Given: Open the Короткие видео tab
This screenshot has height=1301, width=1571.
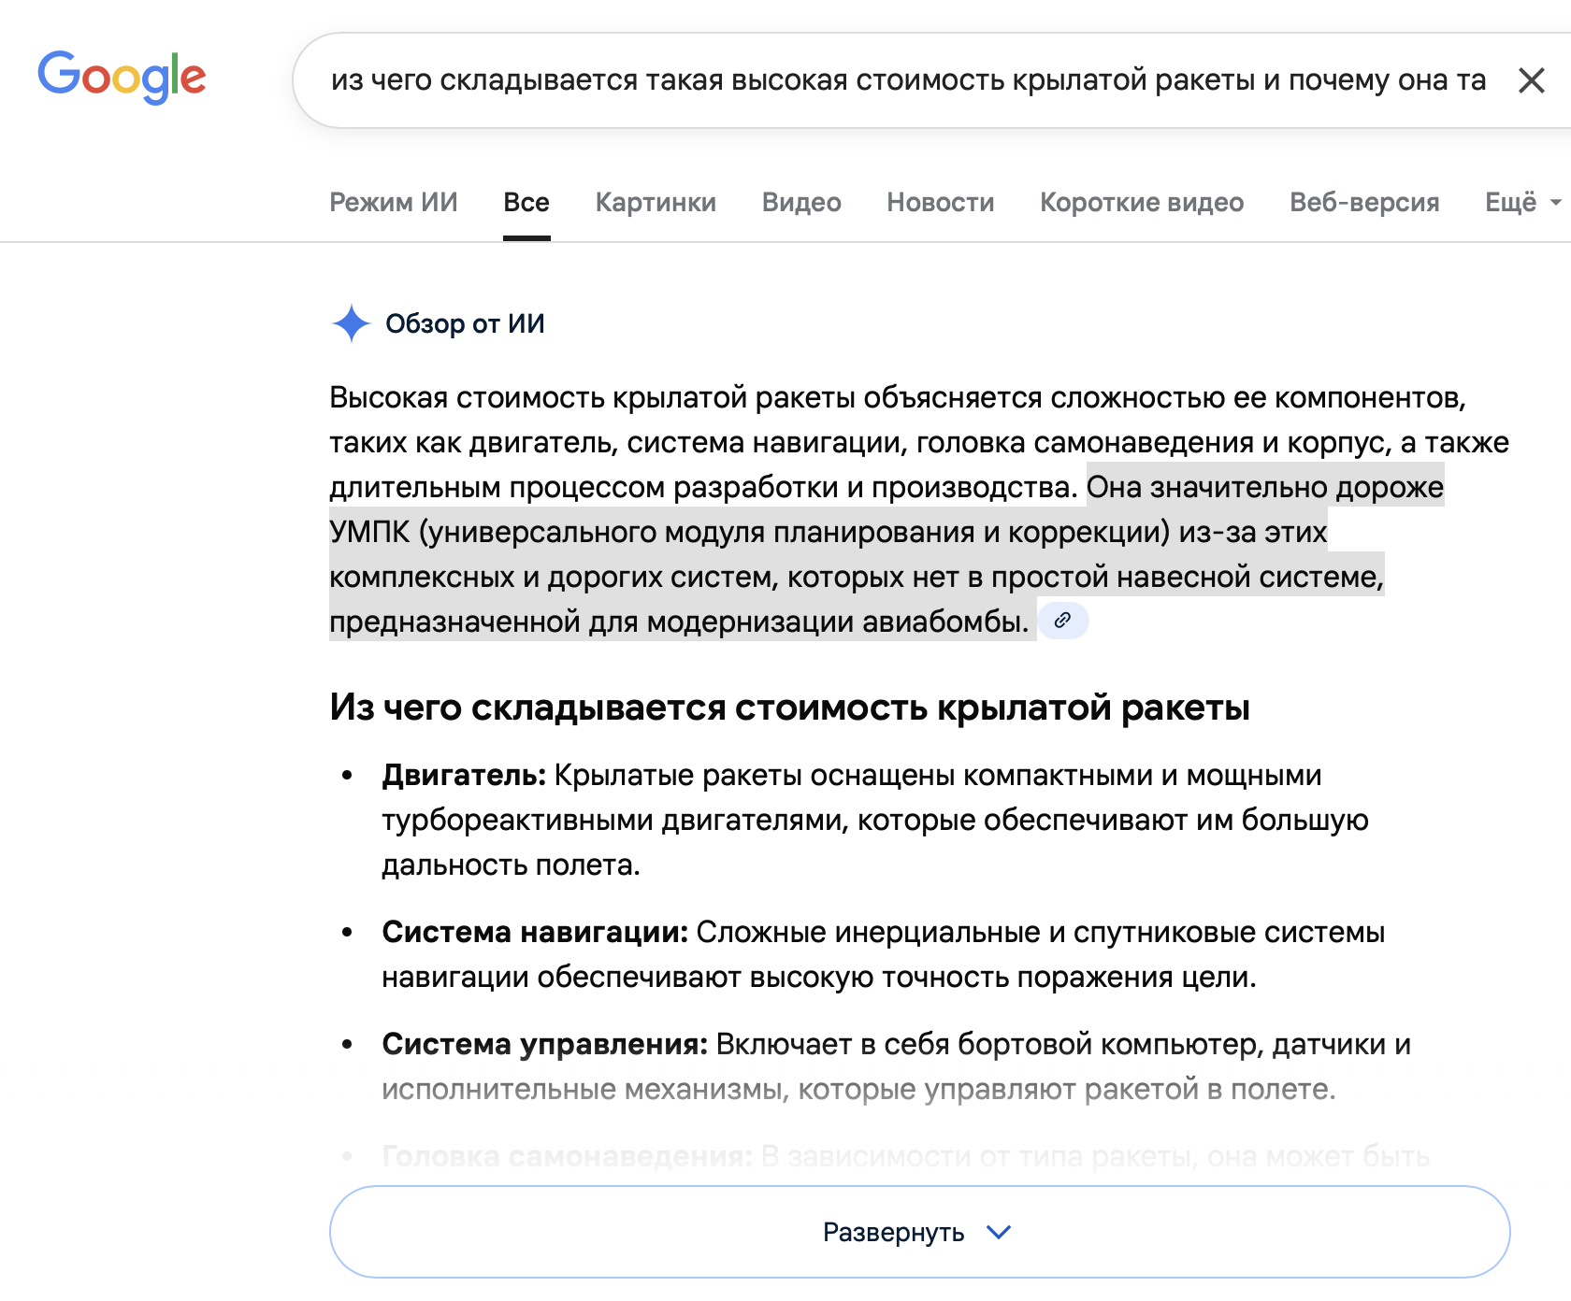Looking at the screenshot, I should [1142, 202].
